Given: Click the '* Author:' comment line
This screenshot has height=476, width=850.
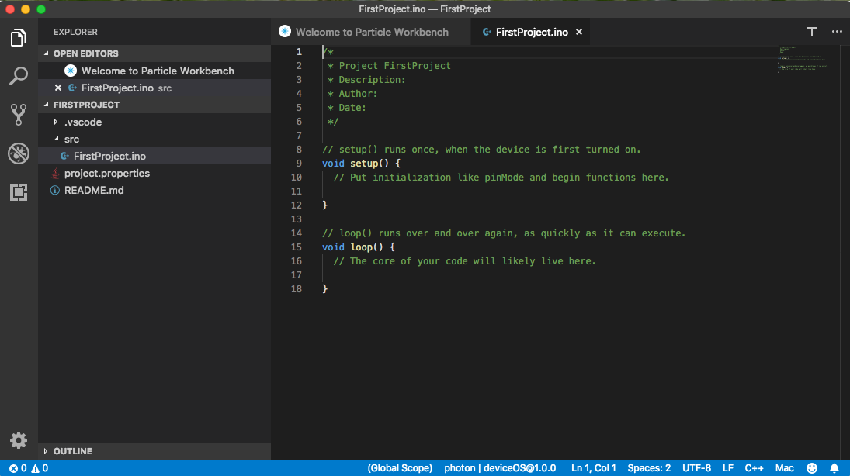Looking at the screenshot, I should click(x=352, y=94).
